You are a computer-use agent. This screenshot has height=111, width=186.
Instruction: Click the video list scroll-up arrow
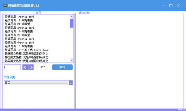pos(72,17)
